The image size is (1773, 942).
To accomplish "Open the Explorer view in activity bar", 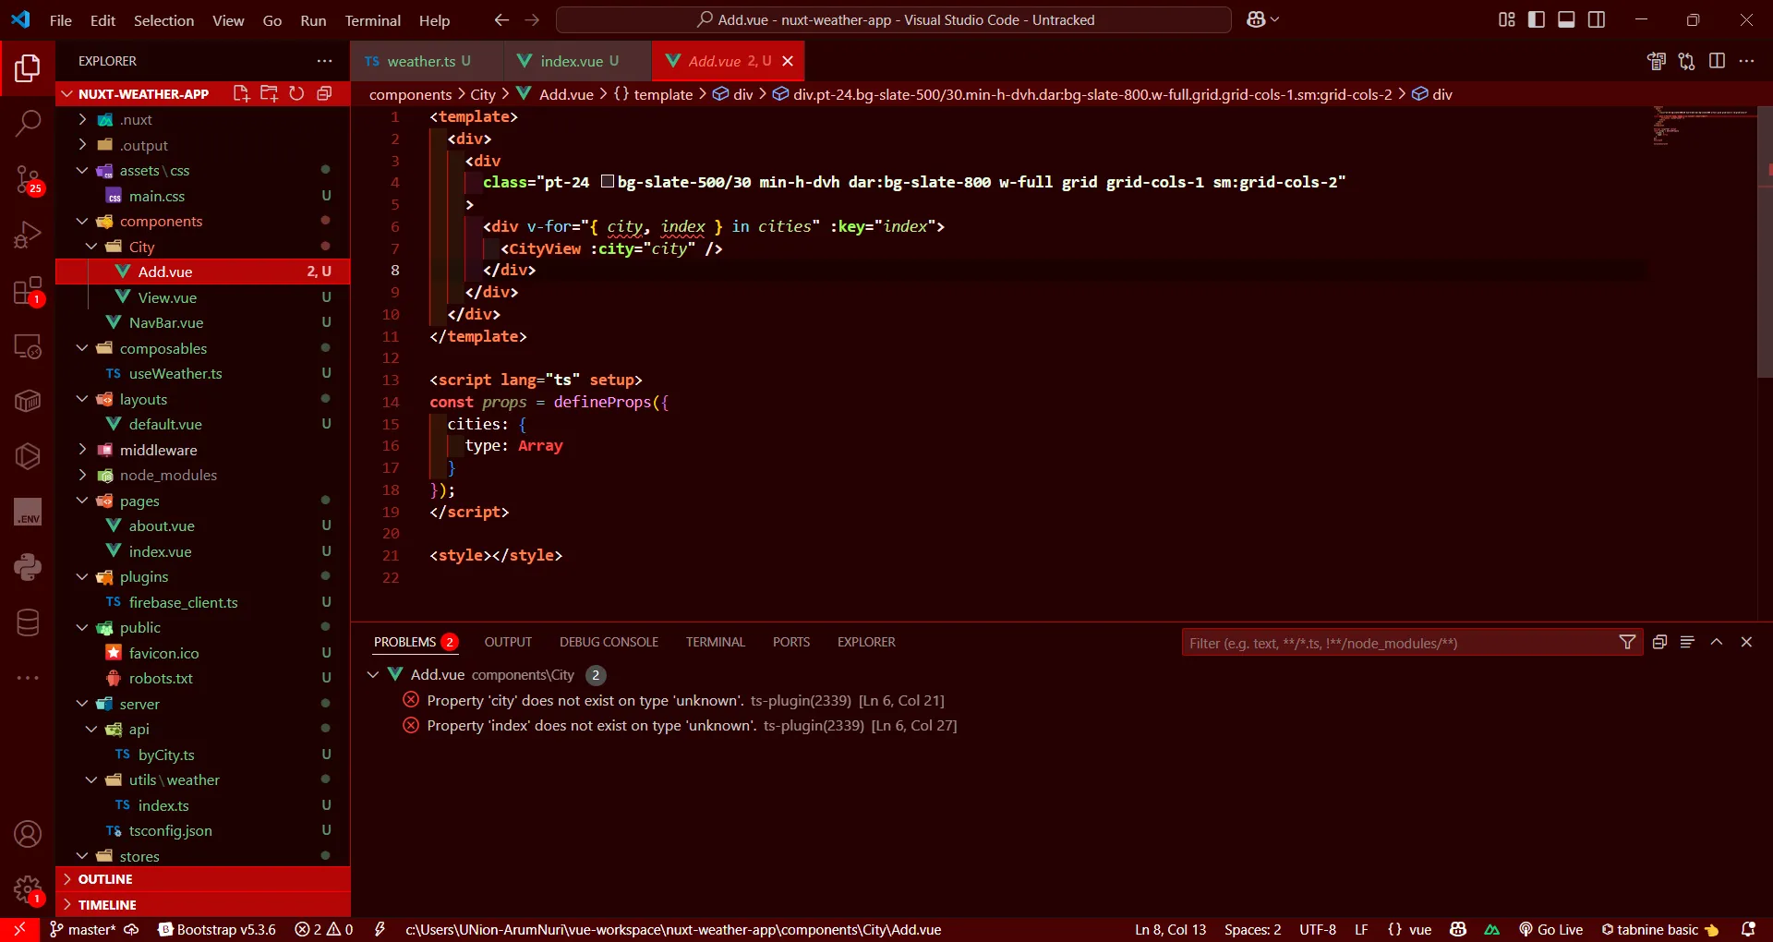I will point(28,67).
